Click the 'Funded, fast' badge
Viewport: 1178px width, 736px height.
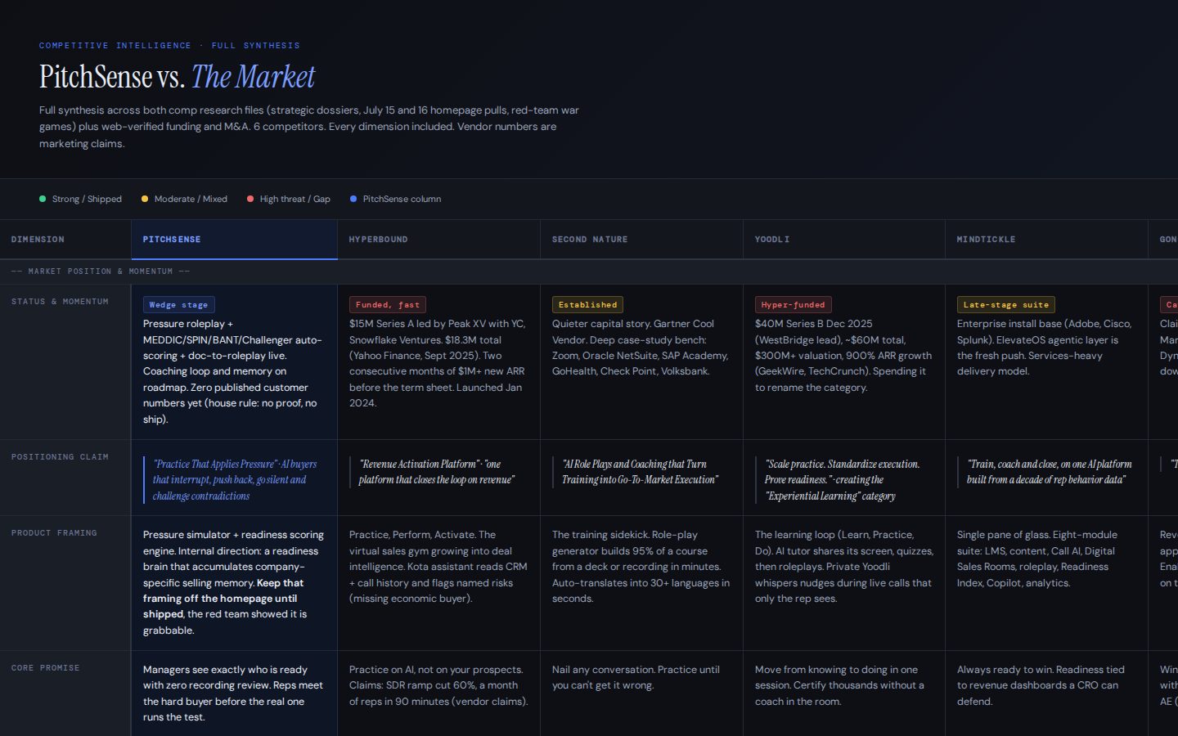pyautogui.click(x=388, y=304)
